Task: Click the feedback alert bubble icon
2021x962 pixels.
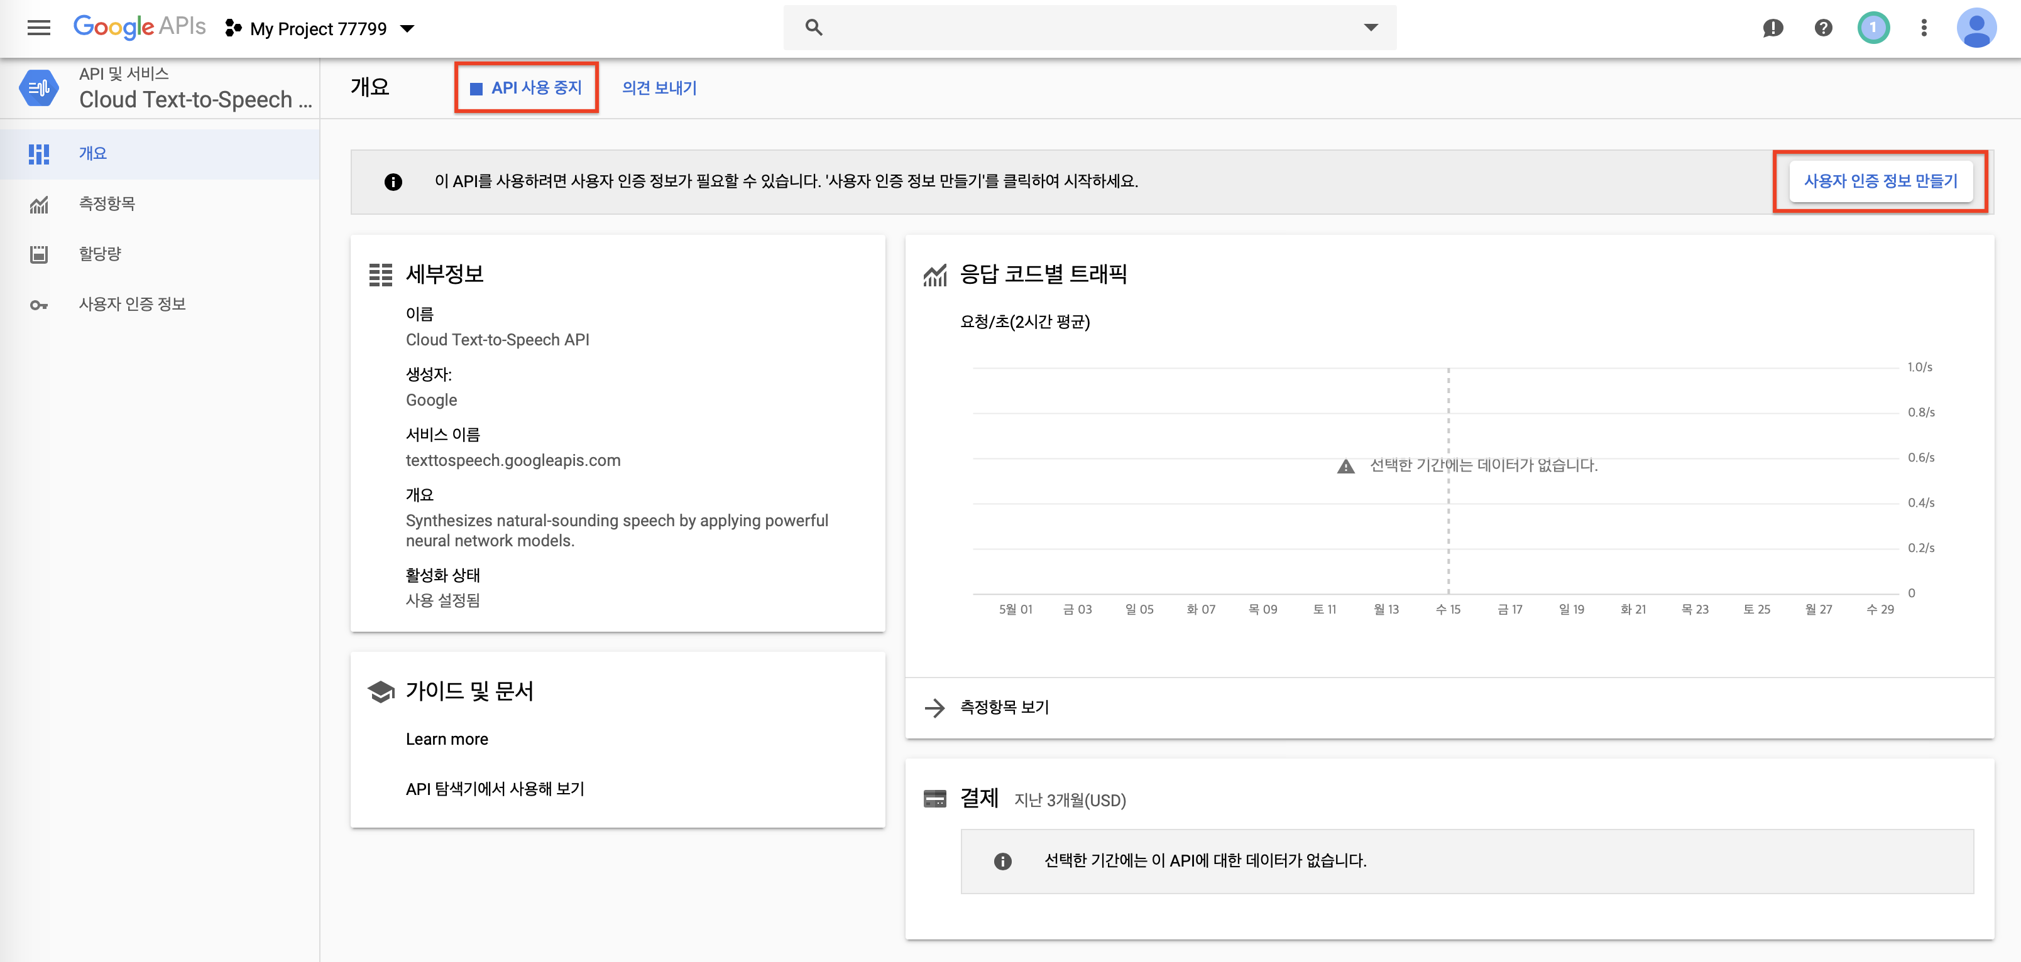Action: (x=1772, y=28)
